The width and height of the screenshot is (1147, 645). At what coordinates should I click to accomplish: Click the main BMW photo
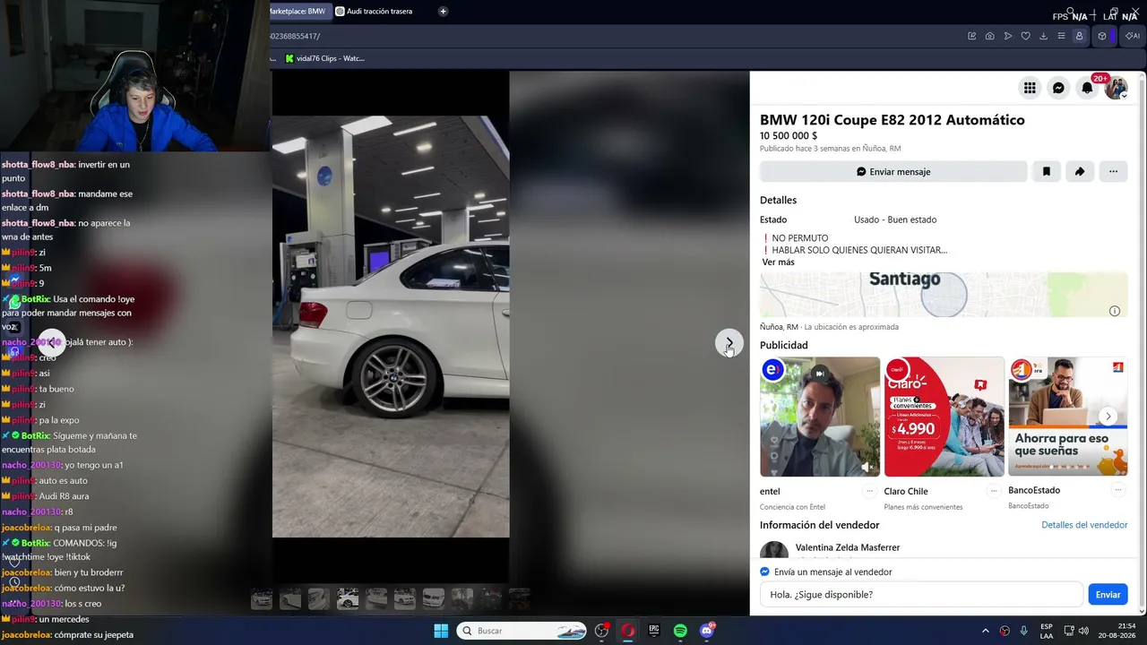click(391, 326)
